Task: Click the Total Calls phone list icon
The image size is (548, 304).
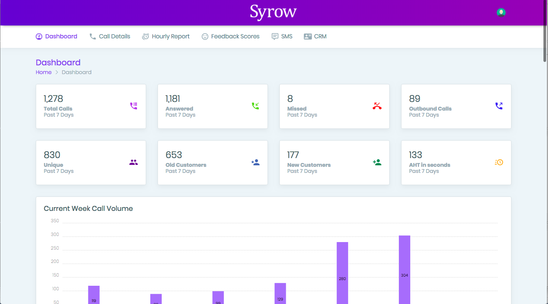Action: point(134,106)
